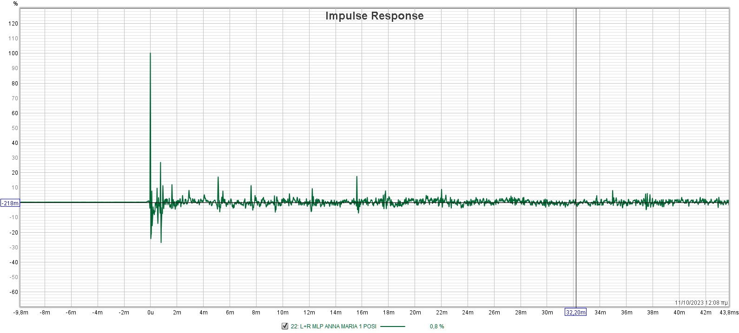739x333 pixels.
Task: Click the -9,8m start label on time axis
Action: [21, 313]
